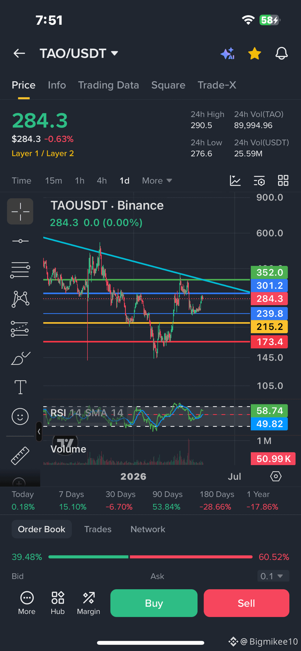
Task: Tap the back arrow
Action: [19, 53]
